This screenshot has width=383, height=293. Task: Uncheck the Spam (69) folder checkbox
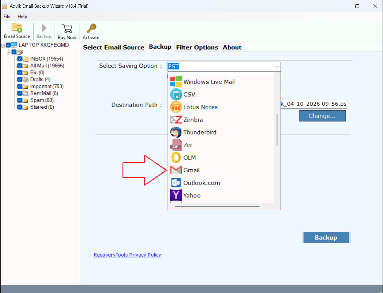tap(20, 100)
